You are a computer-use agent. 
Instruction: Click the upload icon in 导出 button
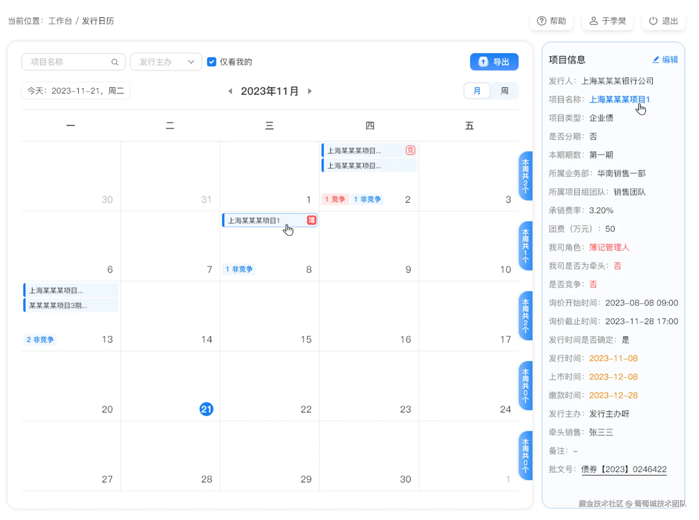[x=483, y=62]
